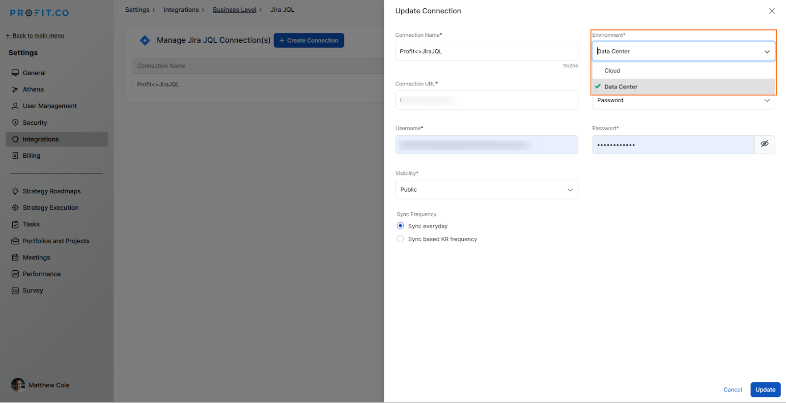The height and width of the screenshot is (403, 786).
Task: Open Business Level breadcrumb link
Action: click(x=234, y=10)
